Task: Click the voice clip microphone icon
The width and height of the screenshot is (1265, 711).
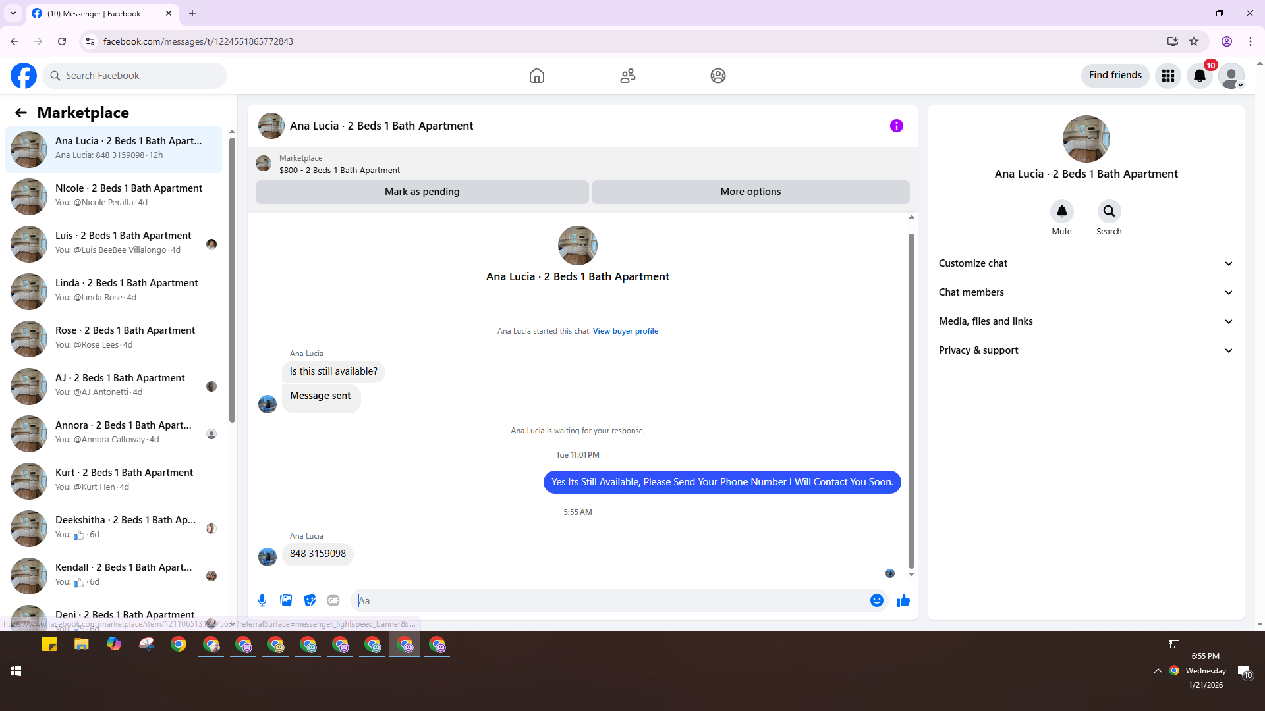Action: pos(262,600)
